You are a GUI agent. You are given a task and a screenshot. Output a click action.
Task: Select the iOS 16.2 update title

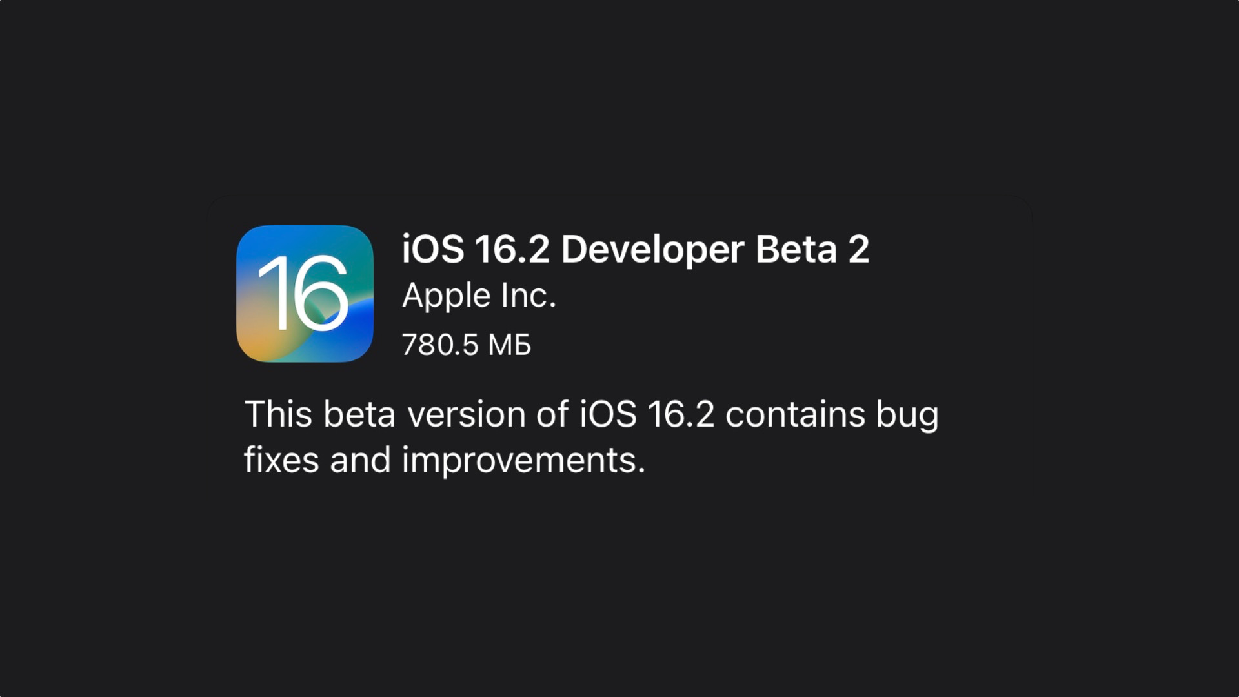tap(636, 248)
